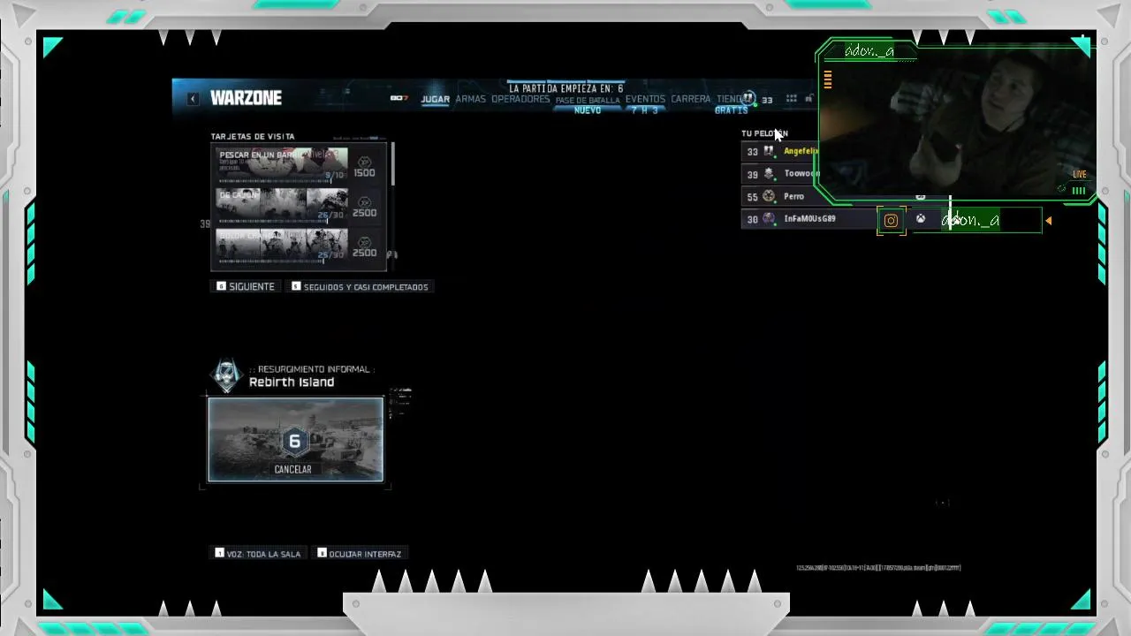Click VOZ: TODA LA SALA option
Image resolution: width=1131 pixels, height=636 pixels.
pos(258,554)
